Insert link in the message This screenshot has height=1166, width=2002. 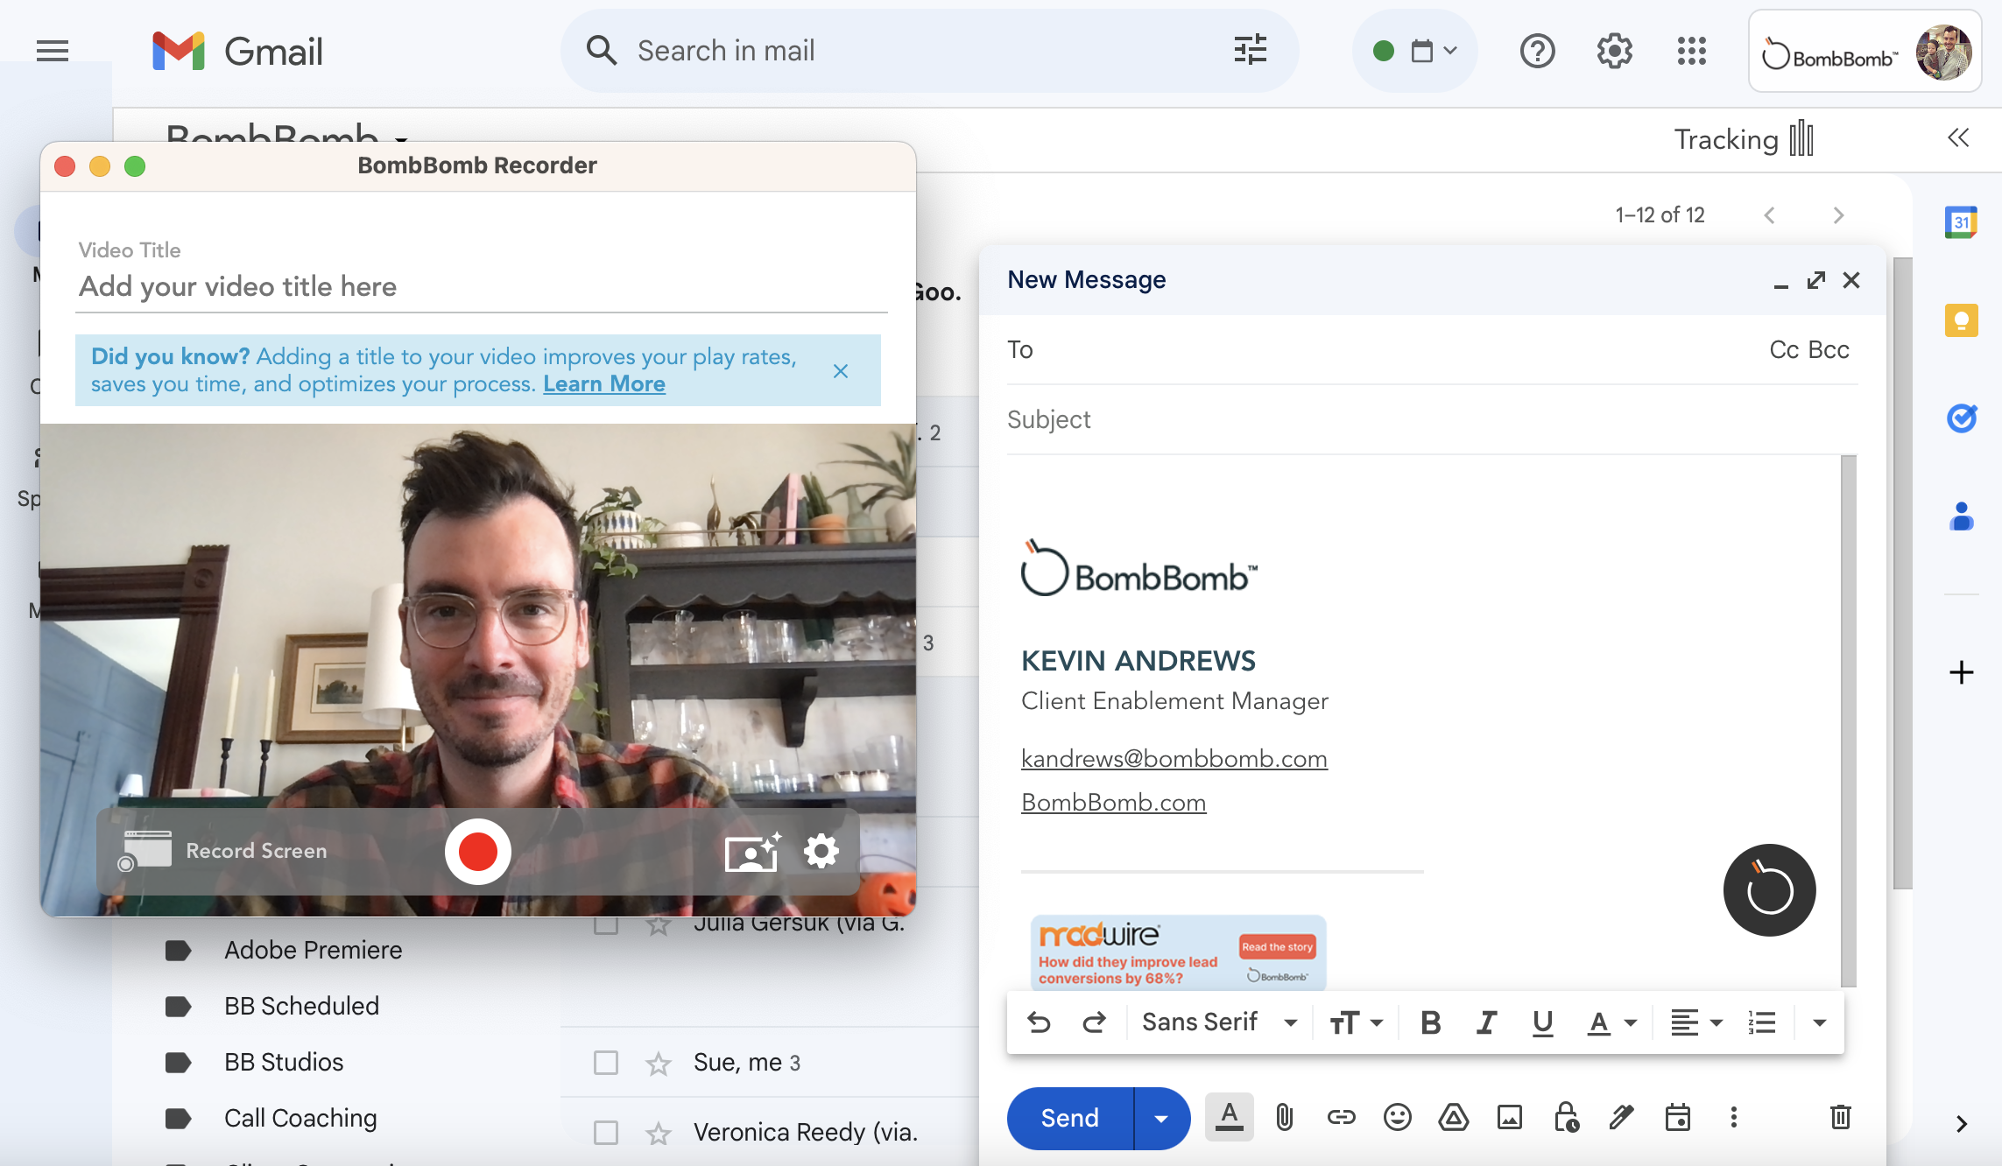(x=1341, y=1118)
